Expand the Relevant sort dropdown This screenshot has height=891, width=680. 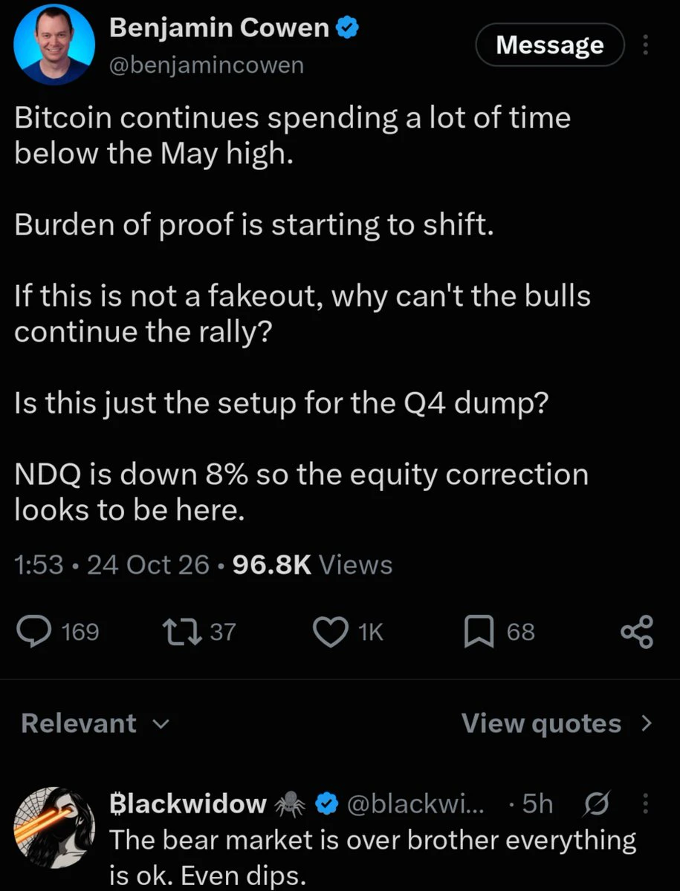(96, 723)
